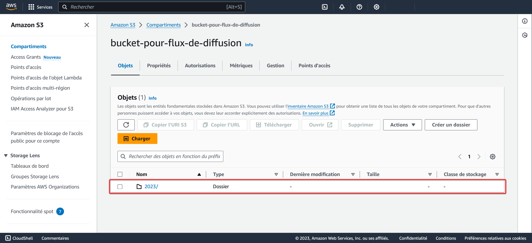Image resolution: width=532 pixels, height=243 pixels.
Task: Sort by Dernière modification arrow
Action: [353, 174]
